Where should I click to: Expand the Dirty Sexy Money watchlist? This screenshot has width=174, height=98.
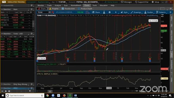coord(2,84)
